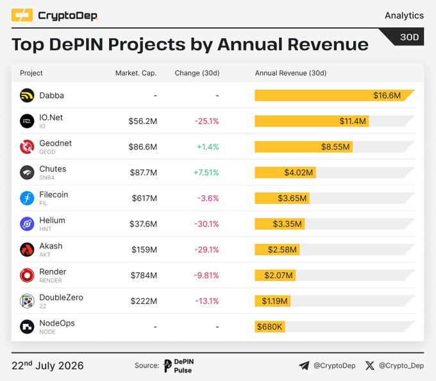436x381 pixels.
Task: Click the DoubleZero $1.19M revenue value
Action: click(274, 301)
